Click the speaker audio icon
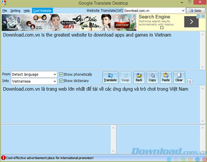 (190, 81)
